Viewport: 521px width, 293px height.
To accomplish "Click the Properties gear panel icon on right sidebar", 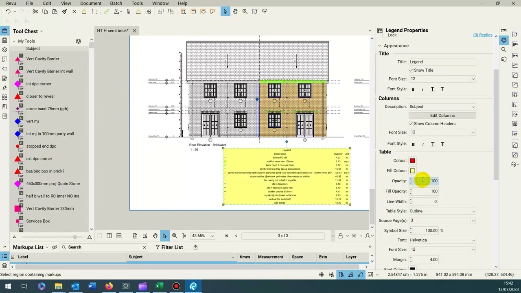I will point(504,40).
